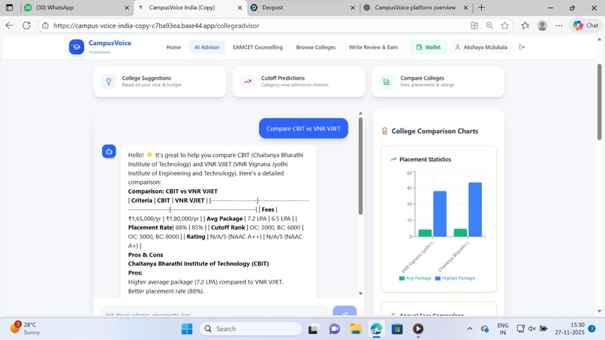Viewport: 605px width, 340px height.
Task: Open the clock showing 15:30
Action: 570,329
